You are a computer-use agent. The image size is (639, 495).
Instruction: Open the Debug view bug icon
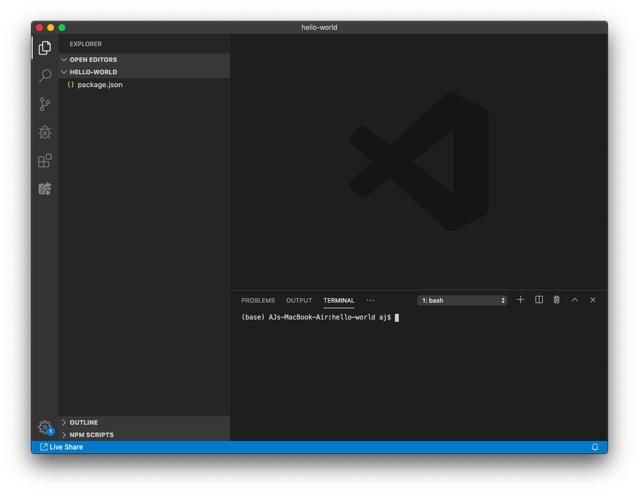pyautogui.click(x=45, y=132)
